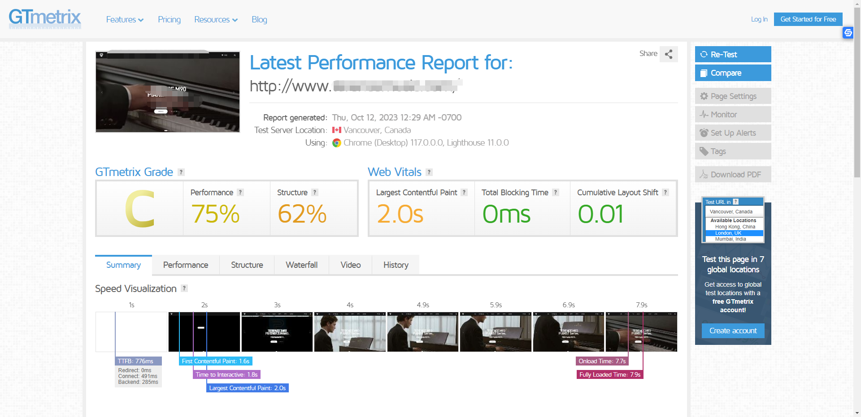Viewport: 861px width, 417px height.
Task: Click the Create account button
Action: (733, 331)
